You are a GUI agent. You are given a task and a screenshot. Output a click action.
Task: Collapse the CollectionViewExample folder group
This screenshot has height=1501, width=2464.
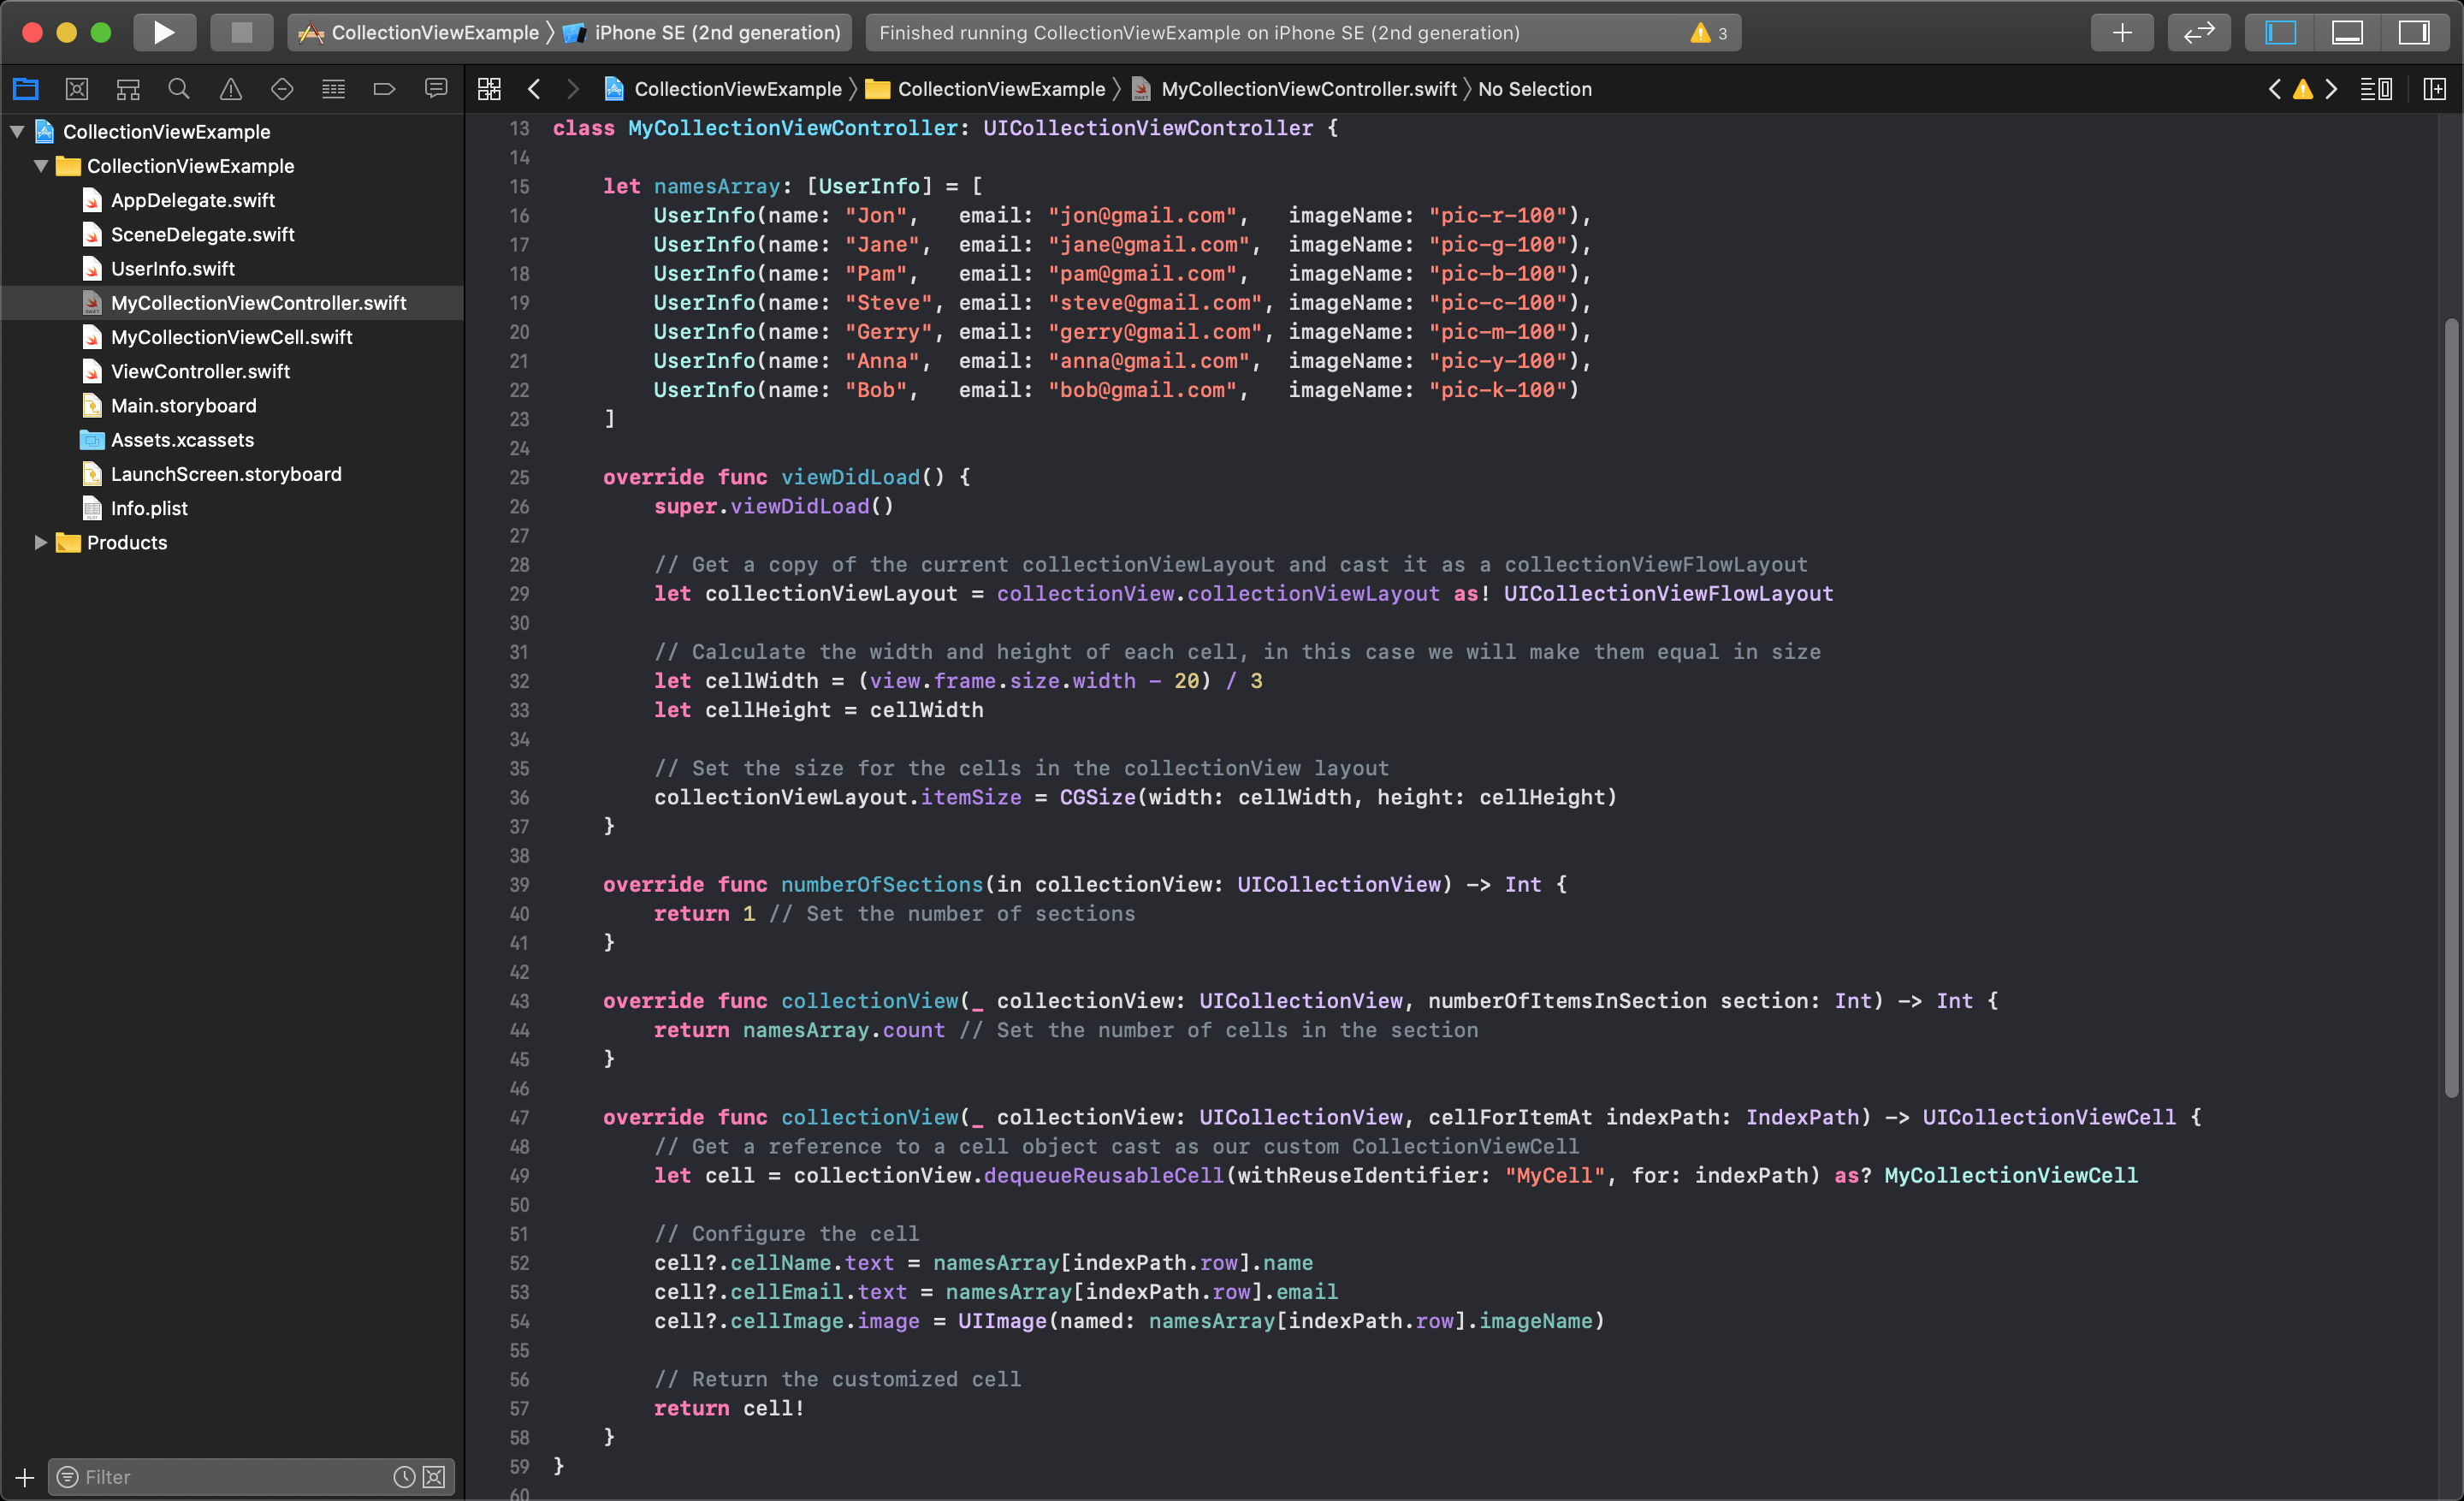[41, 166]
